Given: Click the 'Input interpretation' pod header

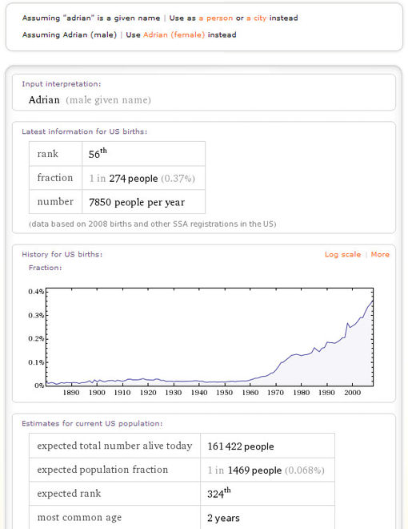Looking at the screenshot, I should coord(62,84).
